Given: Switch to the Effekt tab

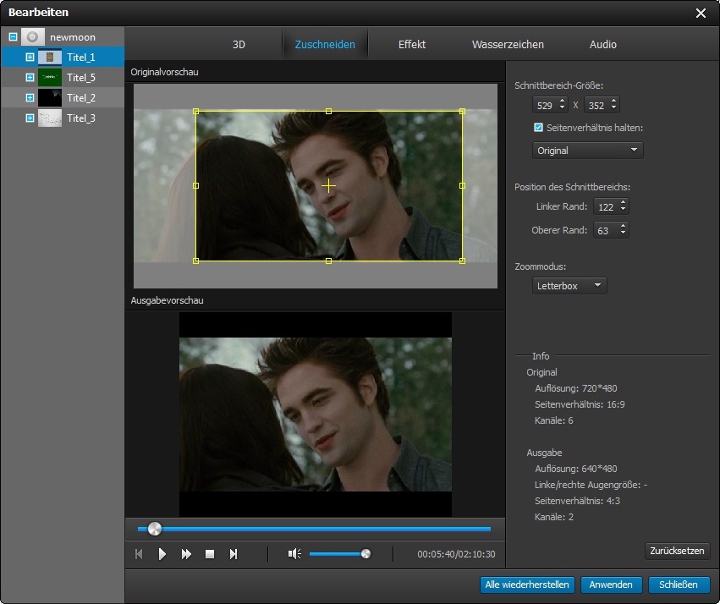Looking at the screenshot, I should point(412,45).
